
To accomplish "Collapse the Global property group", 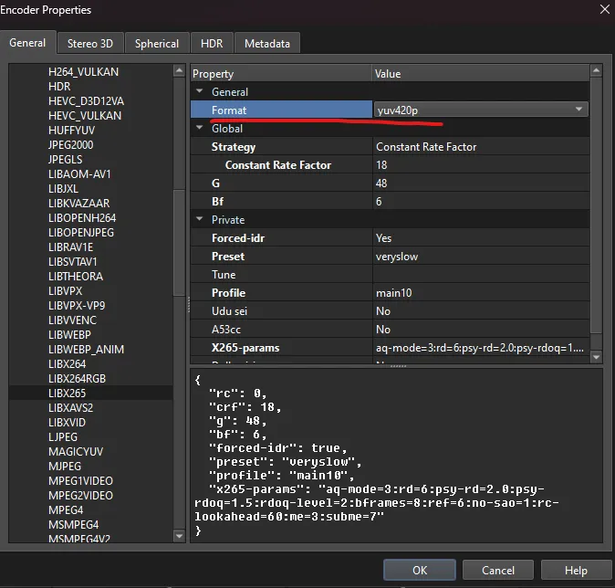I will click(200, 129).
